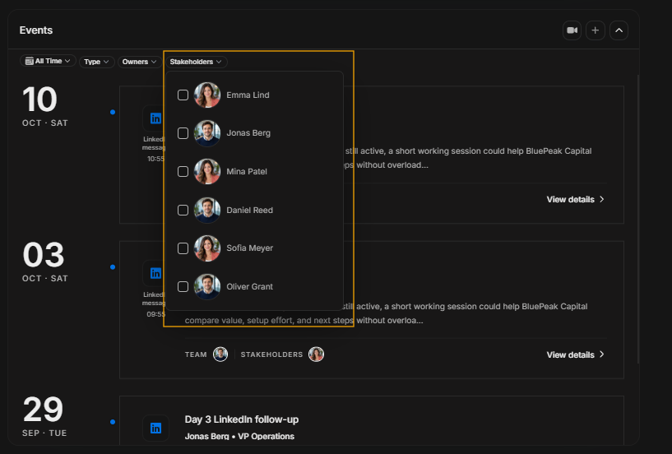
Task: Click Mina Patel's avatar in stakeholder list
Action: coord(207,171)
